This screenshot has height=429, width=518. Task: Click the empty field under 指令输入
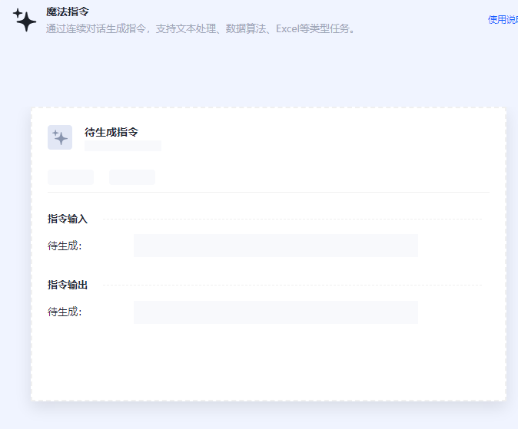pyautogui.click(x=275, y=246)
